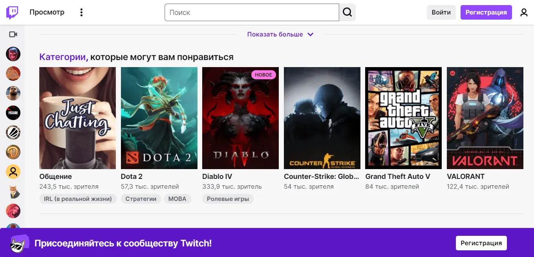This screenshot has height=257, width=534.
Task: Open the bearded man channel avatar
Action: pos(13,93)
